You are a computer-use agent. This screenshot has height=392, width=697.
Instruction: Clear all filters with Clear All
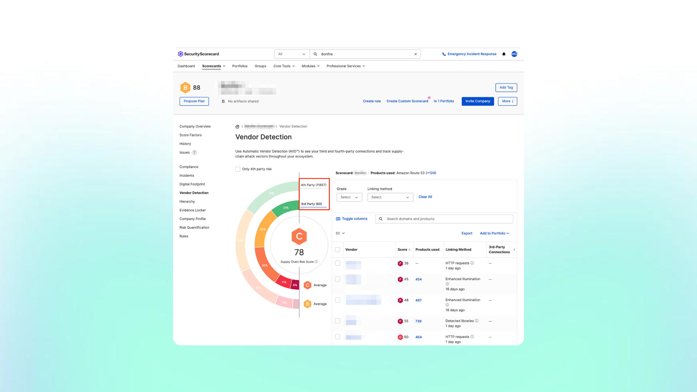click(425, 197)
